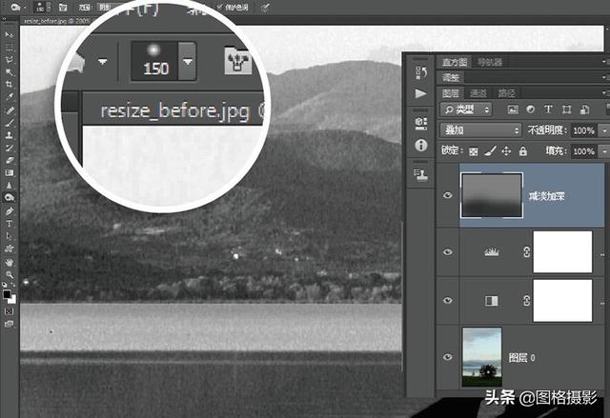Open the History panel icon
Viewport: 610px width, 418px height.
coord(420,73)
